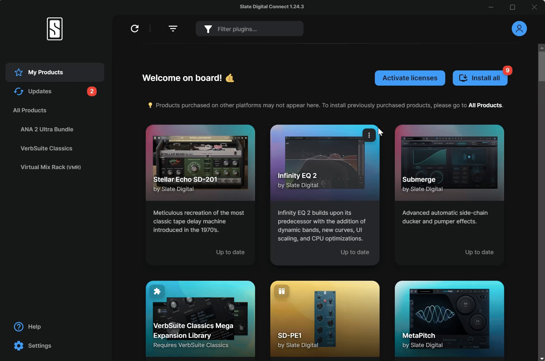Screen dimensions: 545x361
Task: Open the user account avatar icon
Action: 519,29
